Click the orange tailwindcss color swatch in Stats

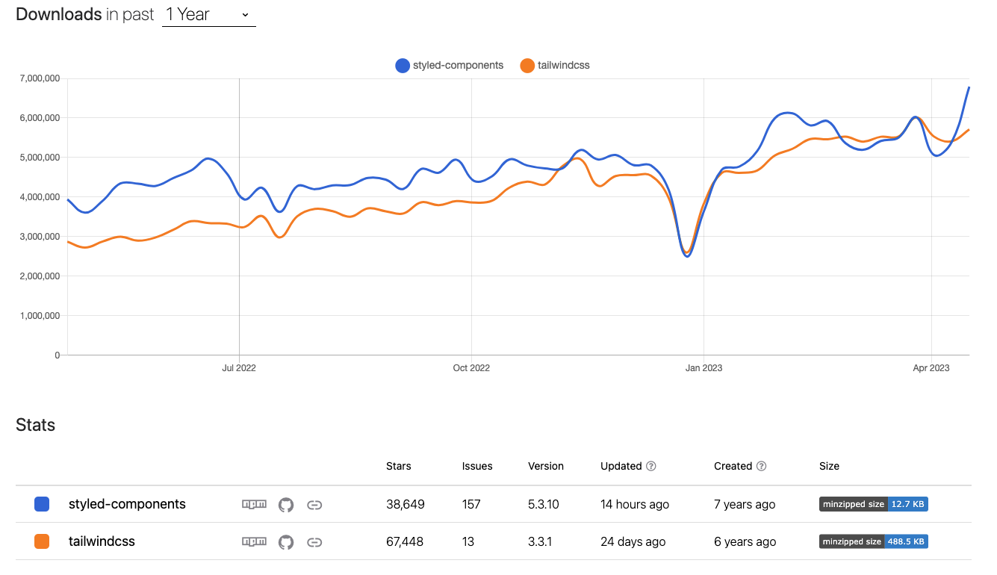[43, 542]
